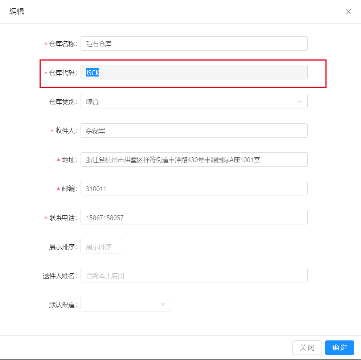Click the 地址 input field
The image size is (361, 360).
194,160
